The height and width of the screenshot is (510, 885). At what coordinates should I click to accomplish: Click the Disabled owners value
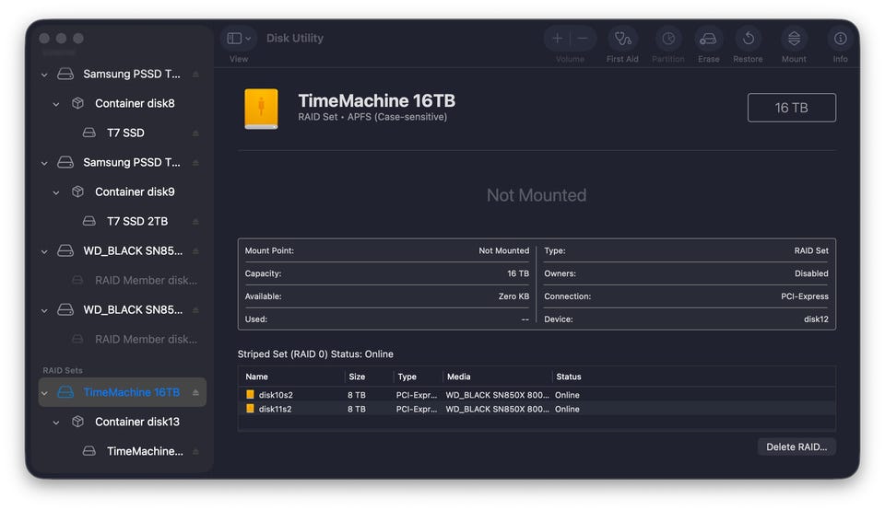coord(811,273)
